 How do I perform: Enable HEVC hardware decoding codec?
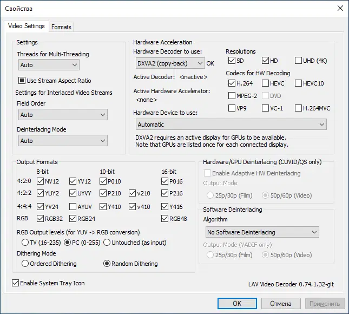[x=265, y=83]
